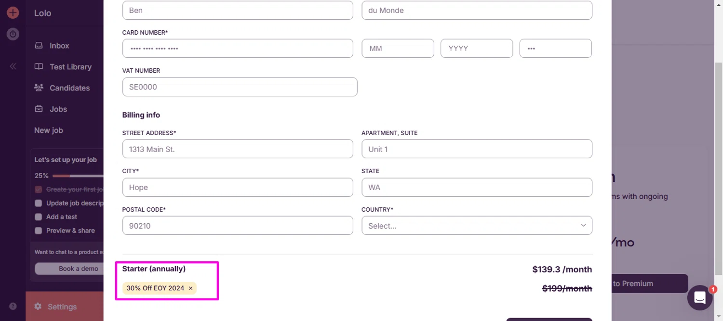This screenshot has width=723, height=321.
Task: Check the Update job description item
Action: (x=39, y=203)
